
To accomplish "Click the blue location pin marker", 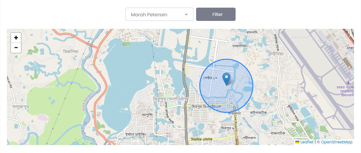I will tap(227, 79).
